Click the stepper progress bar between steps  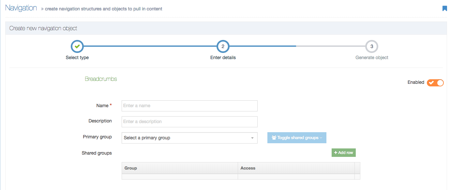click(150, 46)
